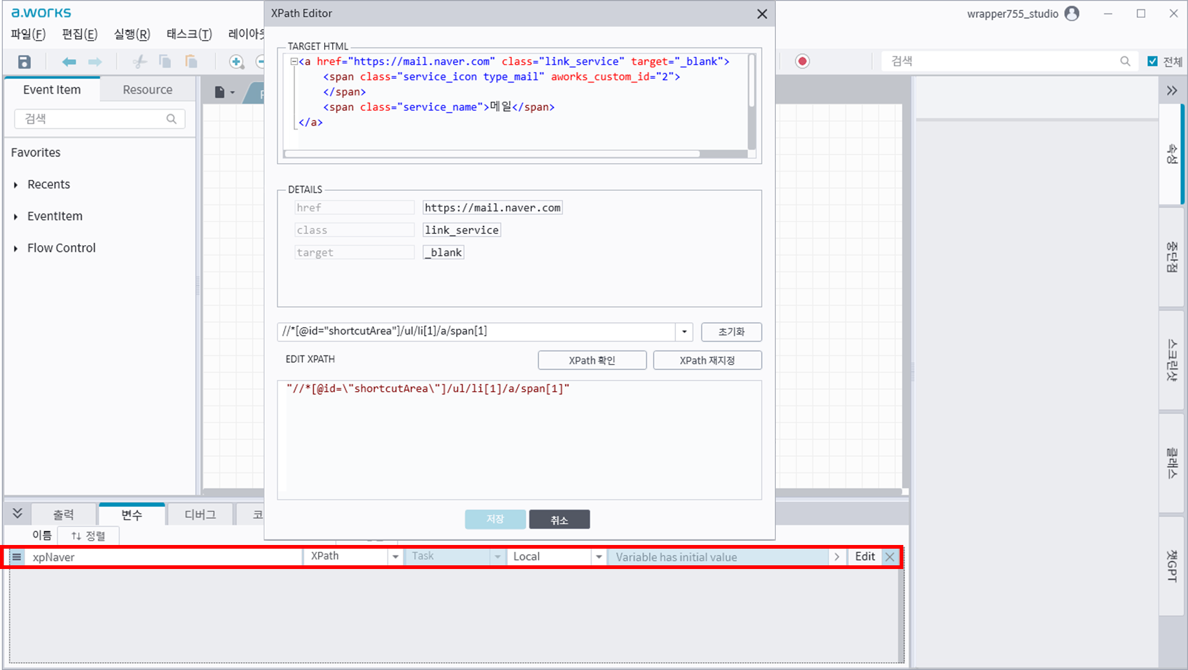Screen dimensions: 1188x670
Task: Toggle the 전체 checkbox
Action: click(x=1152, y=61)
